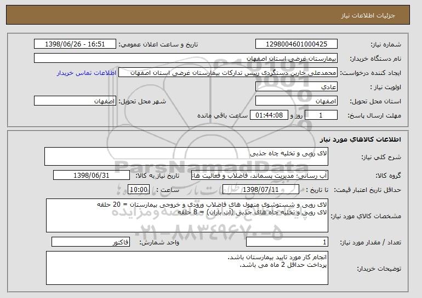
Task: Click the note انجام کار مورد تایید بیمارستان باشد
Action: pyautogui.click(x=277, y=257)
